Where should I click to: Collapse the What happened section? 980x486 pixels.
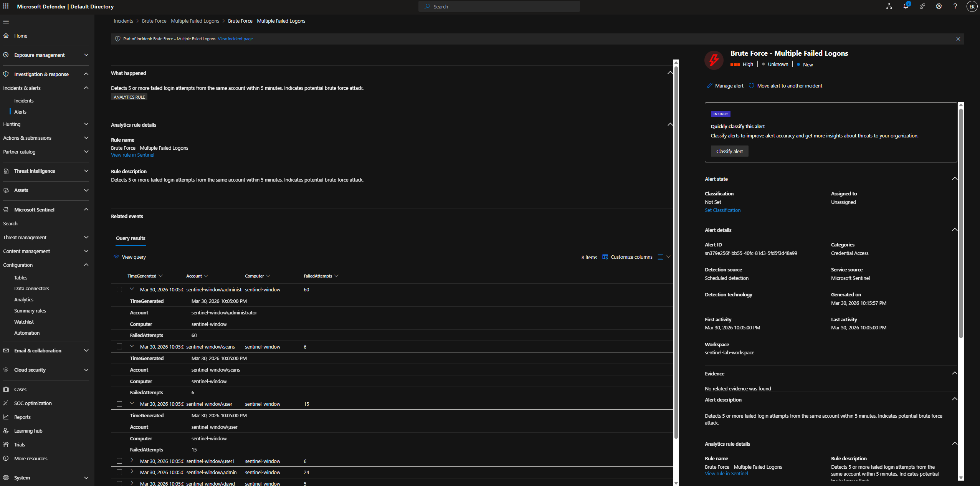click(x=670, y=73)
